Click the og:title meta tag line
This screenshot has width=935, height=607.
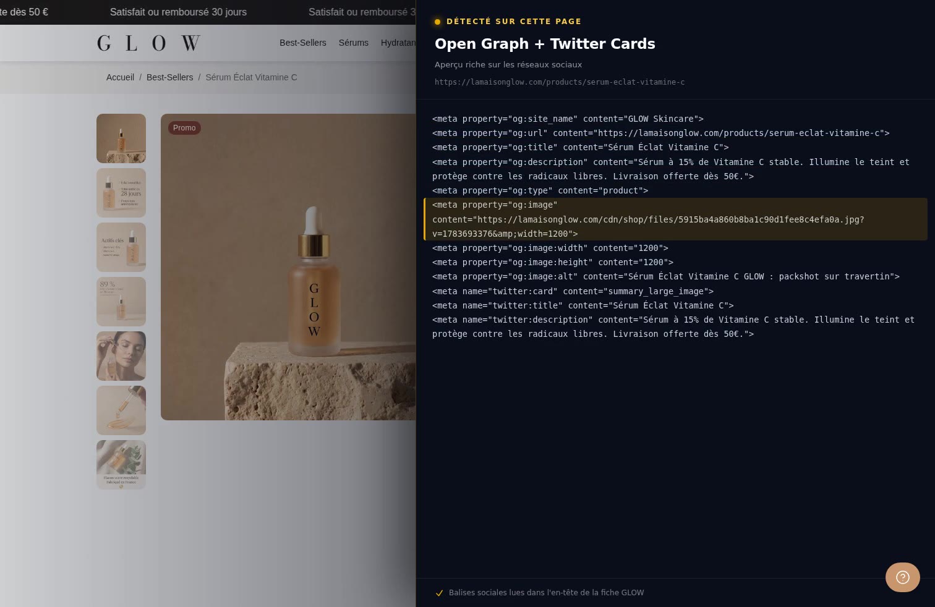(581, 147)
